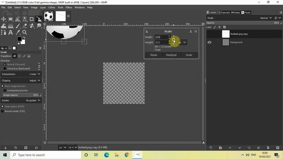Open the Clipping dropdown
This screenshot has height=159, width=283.
pos(21,80)
